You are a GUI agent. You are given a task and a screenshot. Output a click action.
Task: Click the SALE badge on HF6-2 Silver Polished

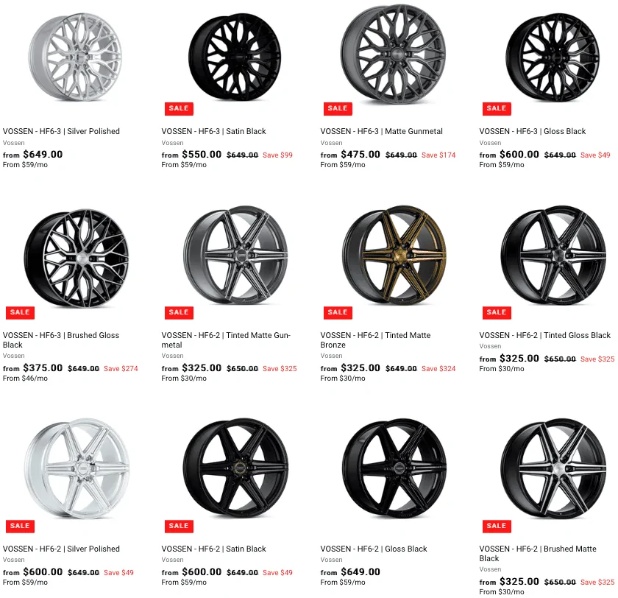pos(20,526)
